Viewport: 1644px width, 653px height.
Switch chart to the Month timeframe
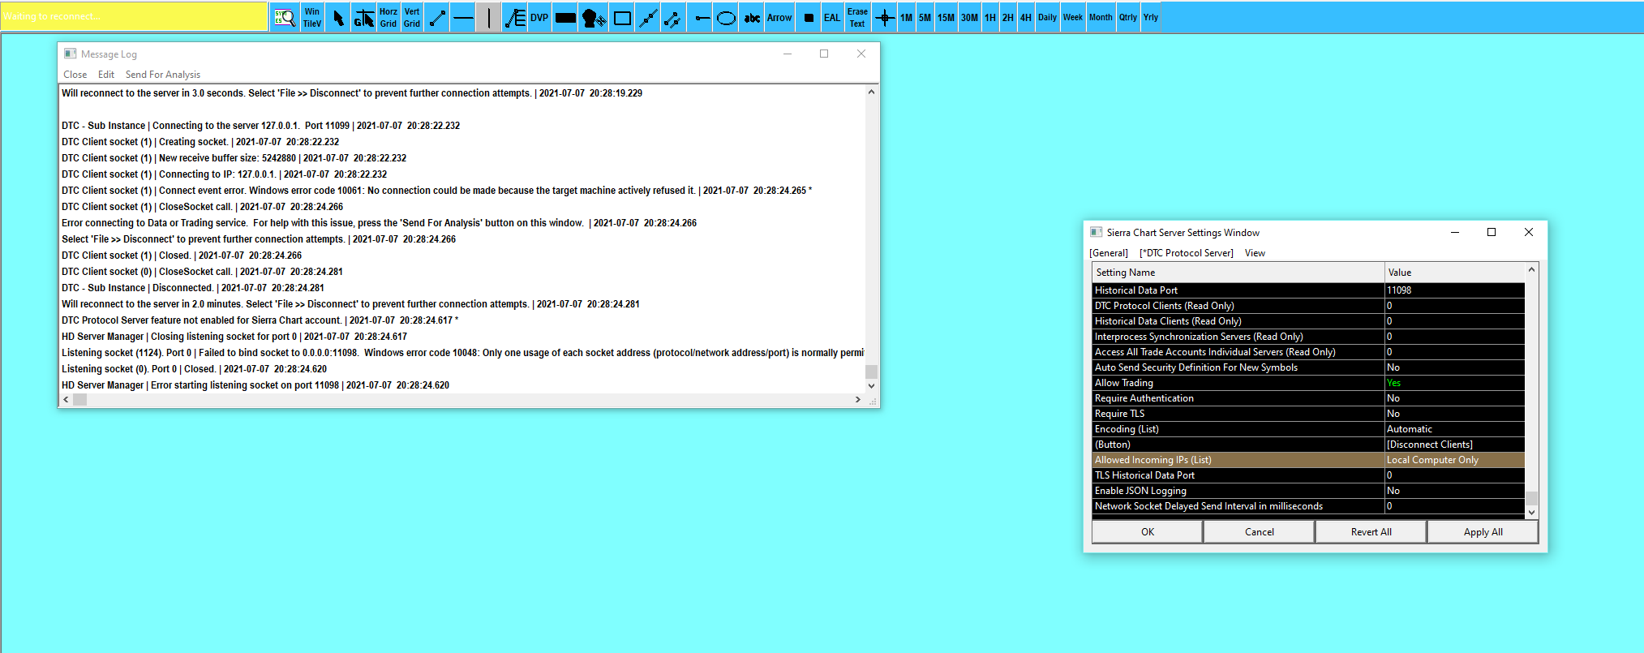pos(1101,17)
